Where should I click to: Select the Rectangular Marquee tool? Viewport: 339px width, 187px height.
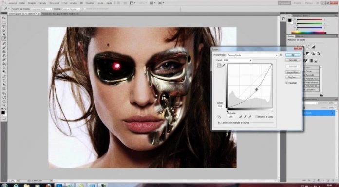tap(4, 22)
